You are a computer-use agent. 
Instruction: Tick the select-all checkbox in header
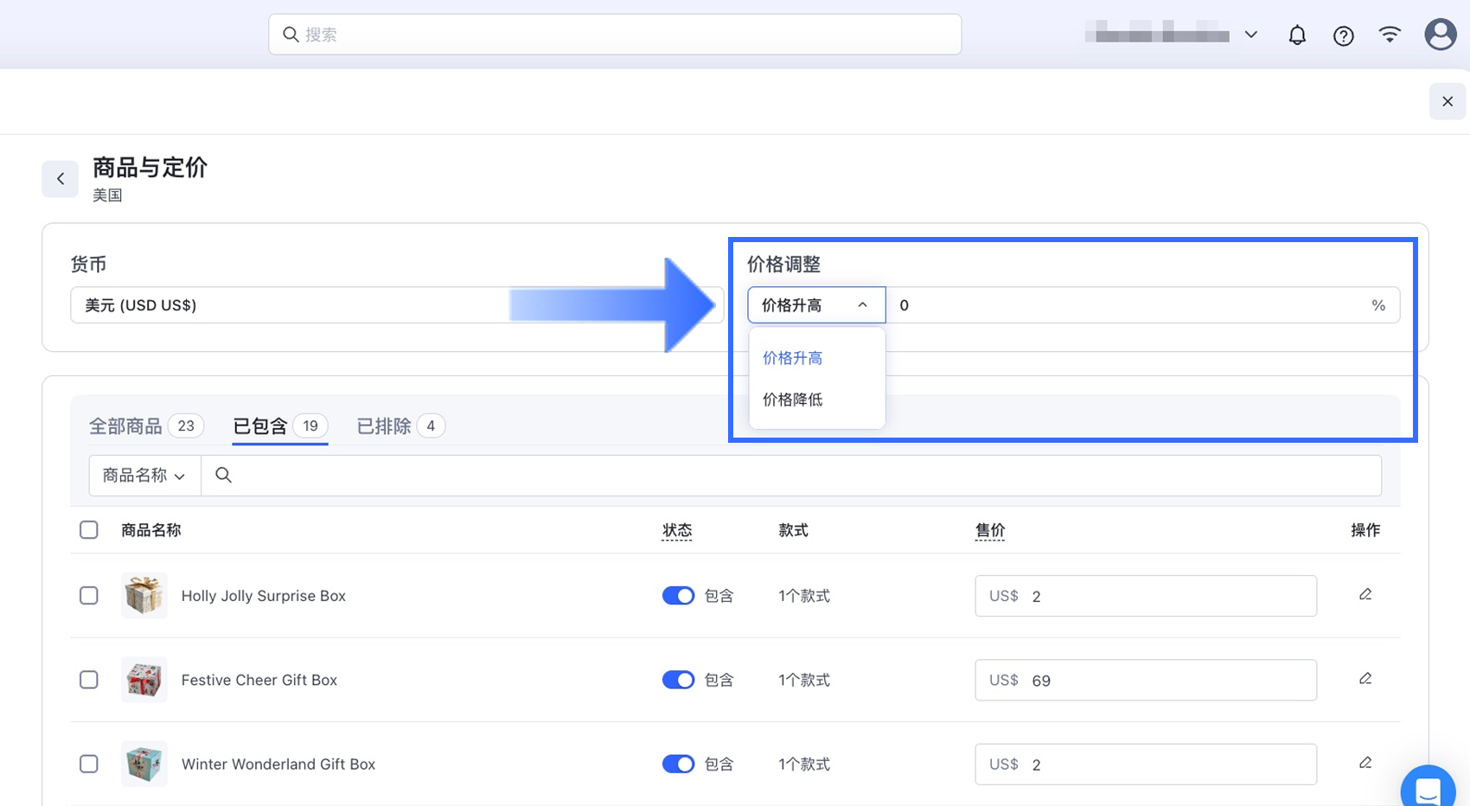pyautogui.click(x=89, y=529)
